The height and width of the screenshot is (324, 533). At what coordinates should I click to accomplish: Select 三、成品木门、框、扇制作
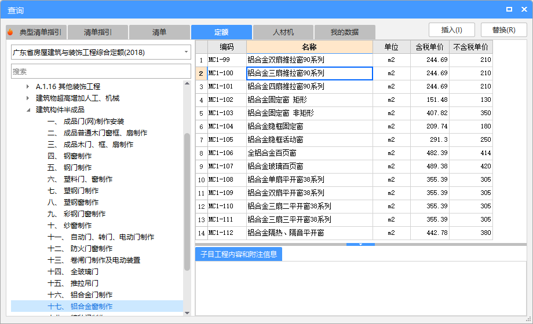coord(90,144)
